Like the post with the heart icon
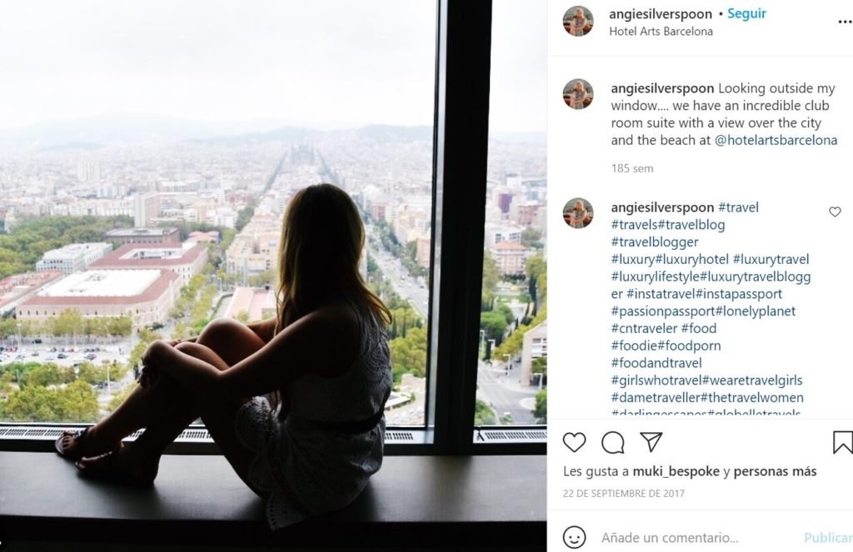The height and width of the screenshot is (552, 853). click(574, 443)
